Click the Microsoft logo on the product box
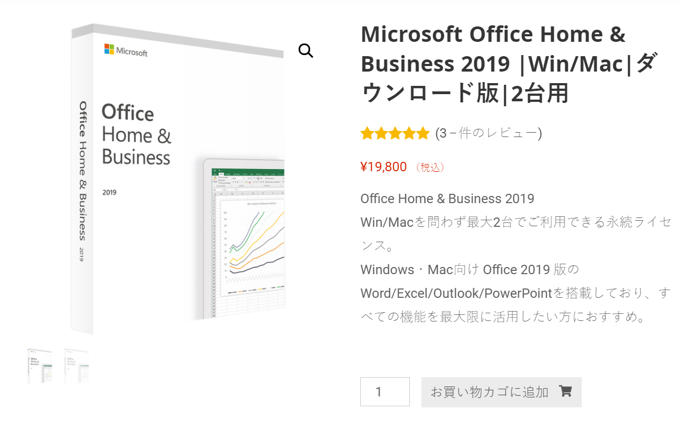 point(126,51)
